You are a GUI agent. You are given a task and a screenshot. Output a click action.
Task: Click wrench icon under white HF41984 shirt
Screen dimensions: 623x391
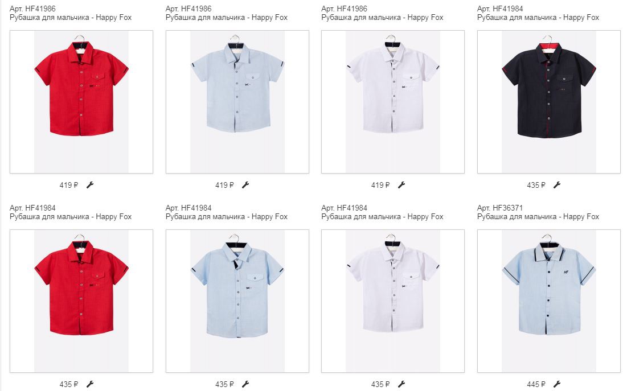pyautogui.click(x=401, y=384)
